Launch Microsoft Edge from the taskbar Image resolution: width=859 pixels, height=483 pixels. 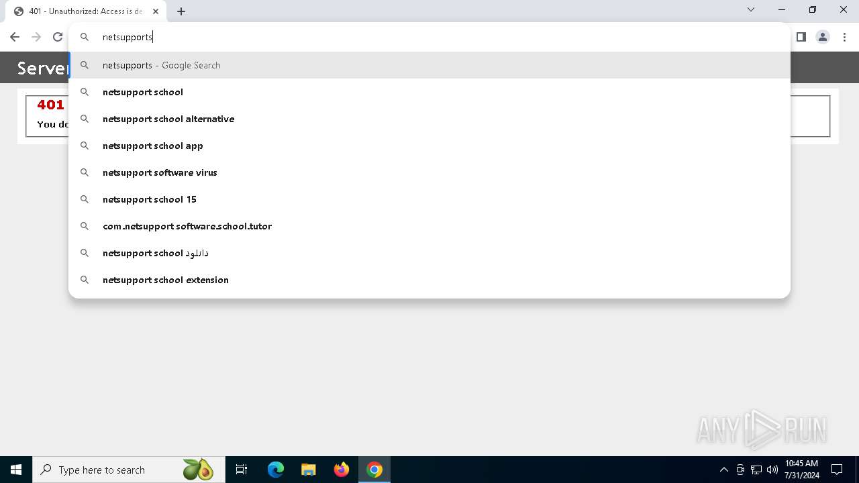(x=276, y=470)
